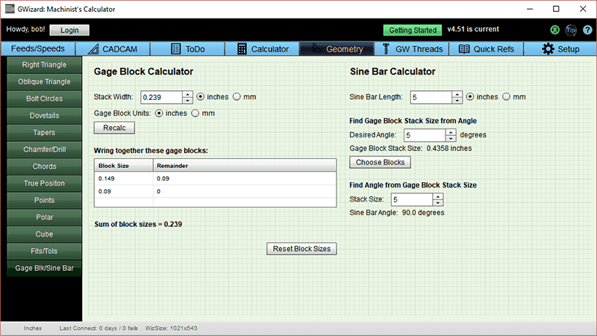Select the 0.149 block size cell

(x=124, y=178)
